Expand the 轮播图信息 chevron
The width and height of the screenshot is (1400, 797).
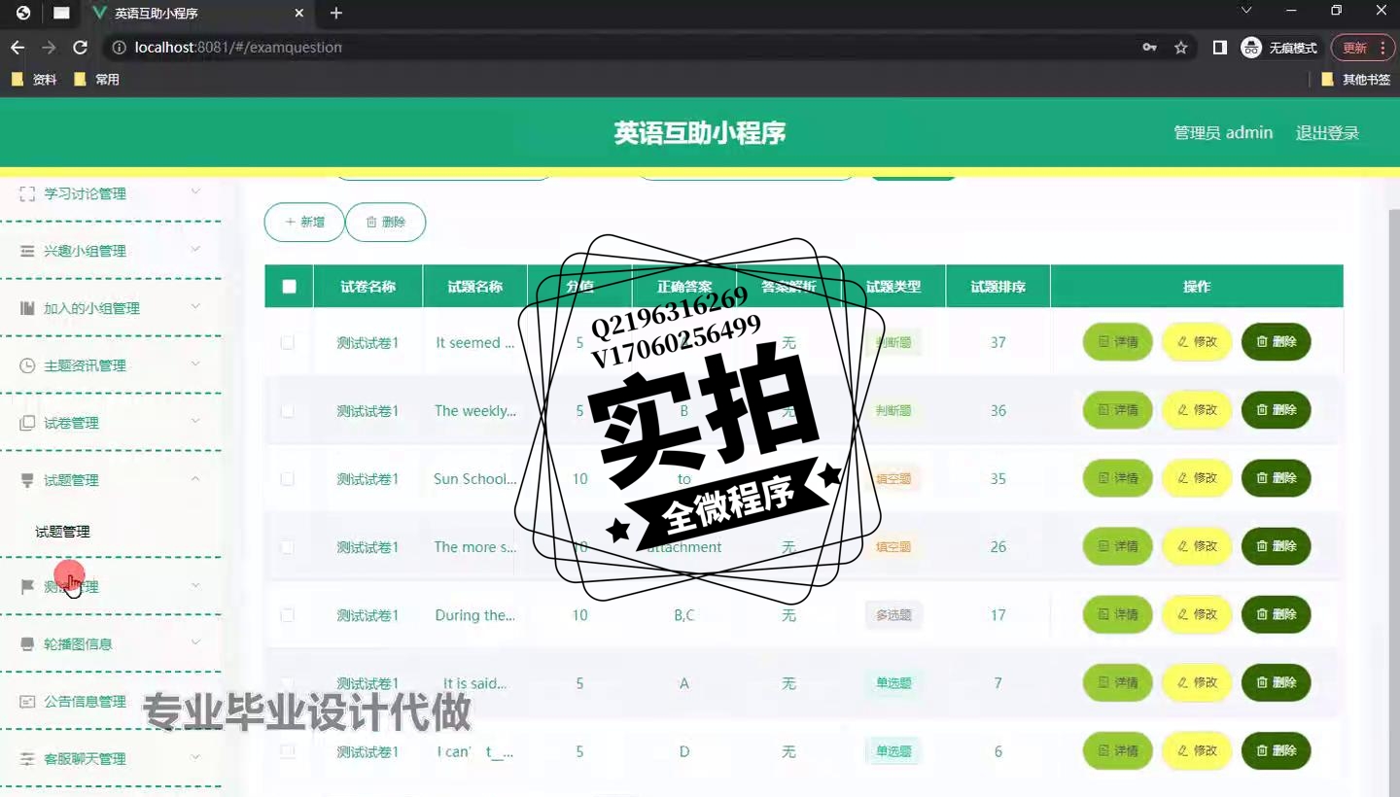click(x=195, y=641)
